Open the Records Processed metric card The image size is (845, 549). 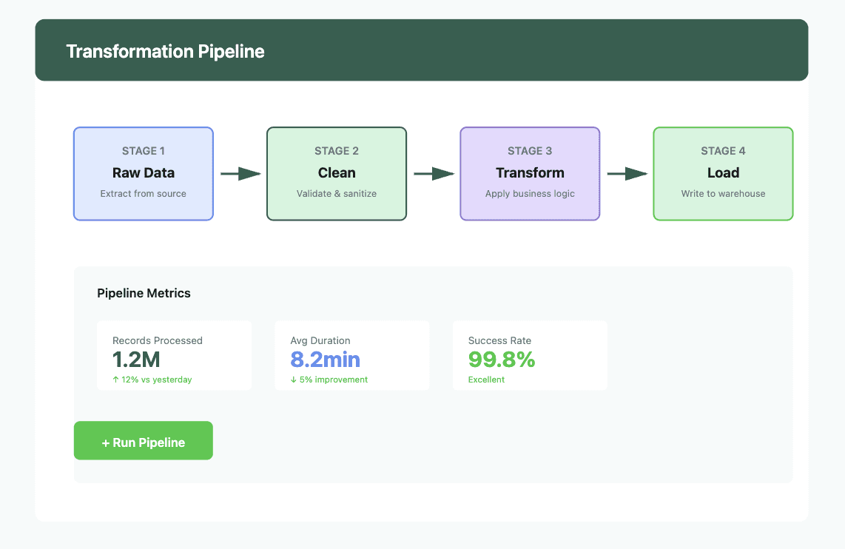(x=174, y=356)
